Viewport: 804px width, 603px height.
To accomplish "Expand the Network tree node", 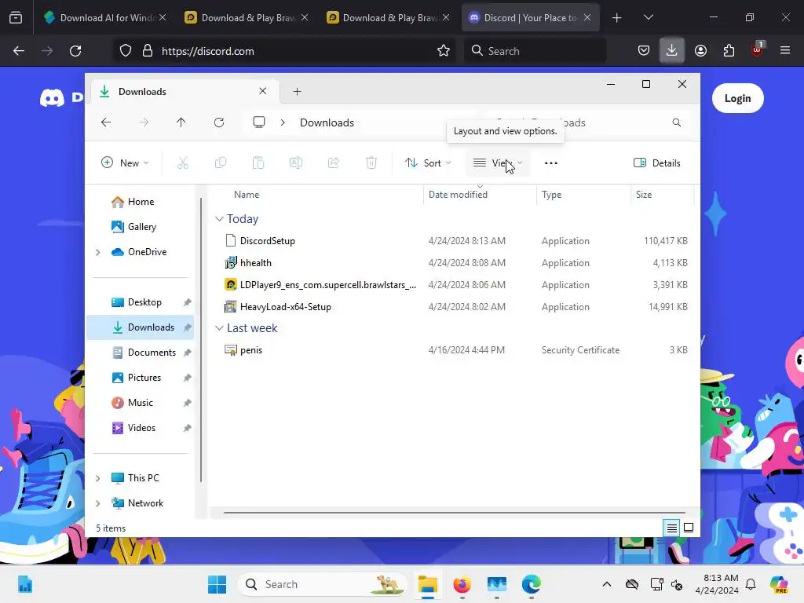I will pos(98,503).
